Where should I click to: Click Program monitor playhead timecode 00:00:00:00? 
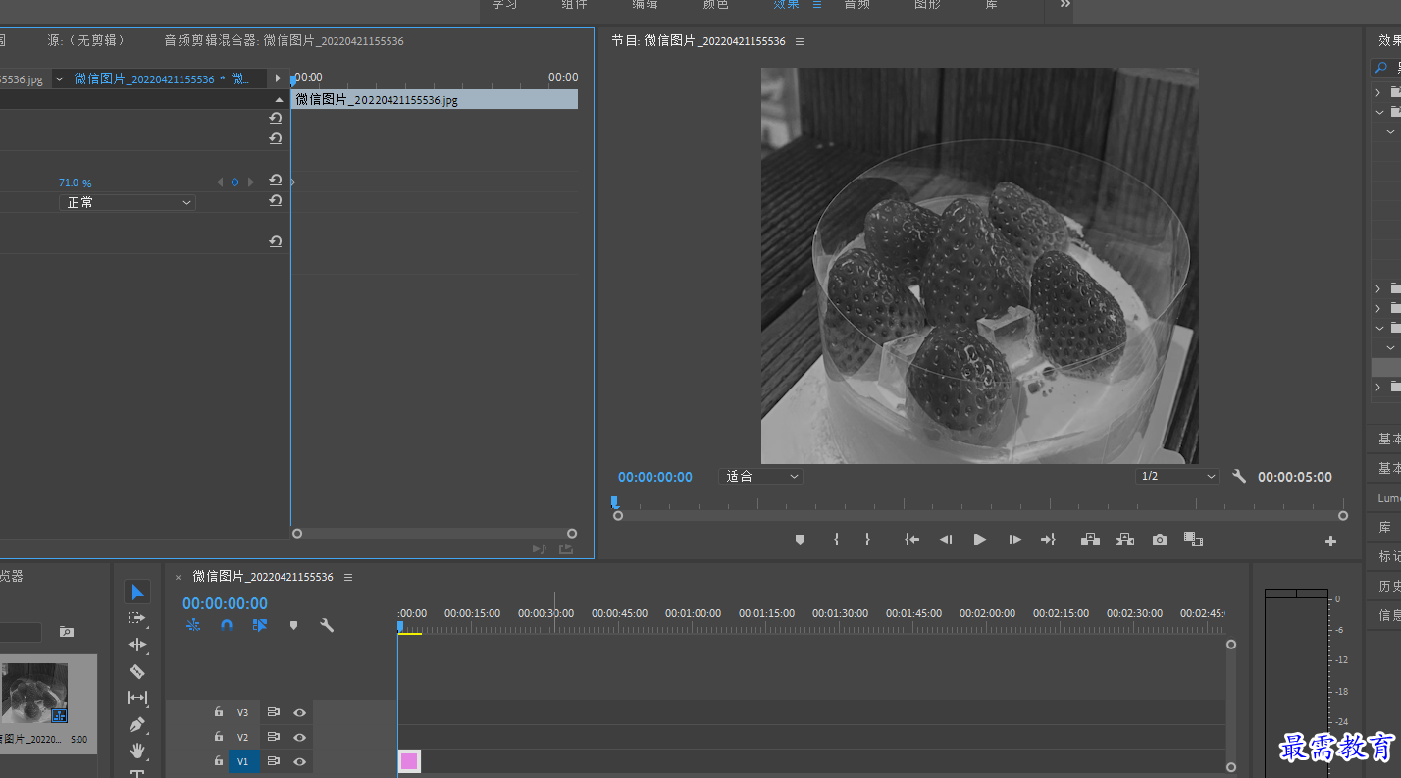point(655,477)
